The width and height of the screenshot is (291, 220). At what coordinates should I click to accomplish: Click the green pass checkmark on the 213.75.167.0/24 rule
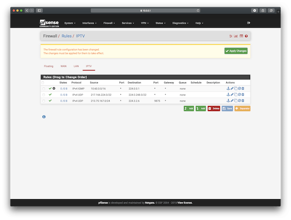(50, 100)
